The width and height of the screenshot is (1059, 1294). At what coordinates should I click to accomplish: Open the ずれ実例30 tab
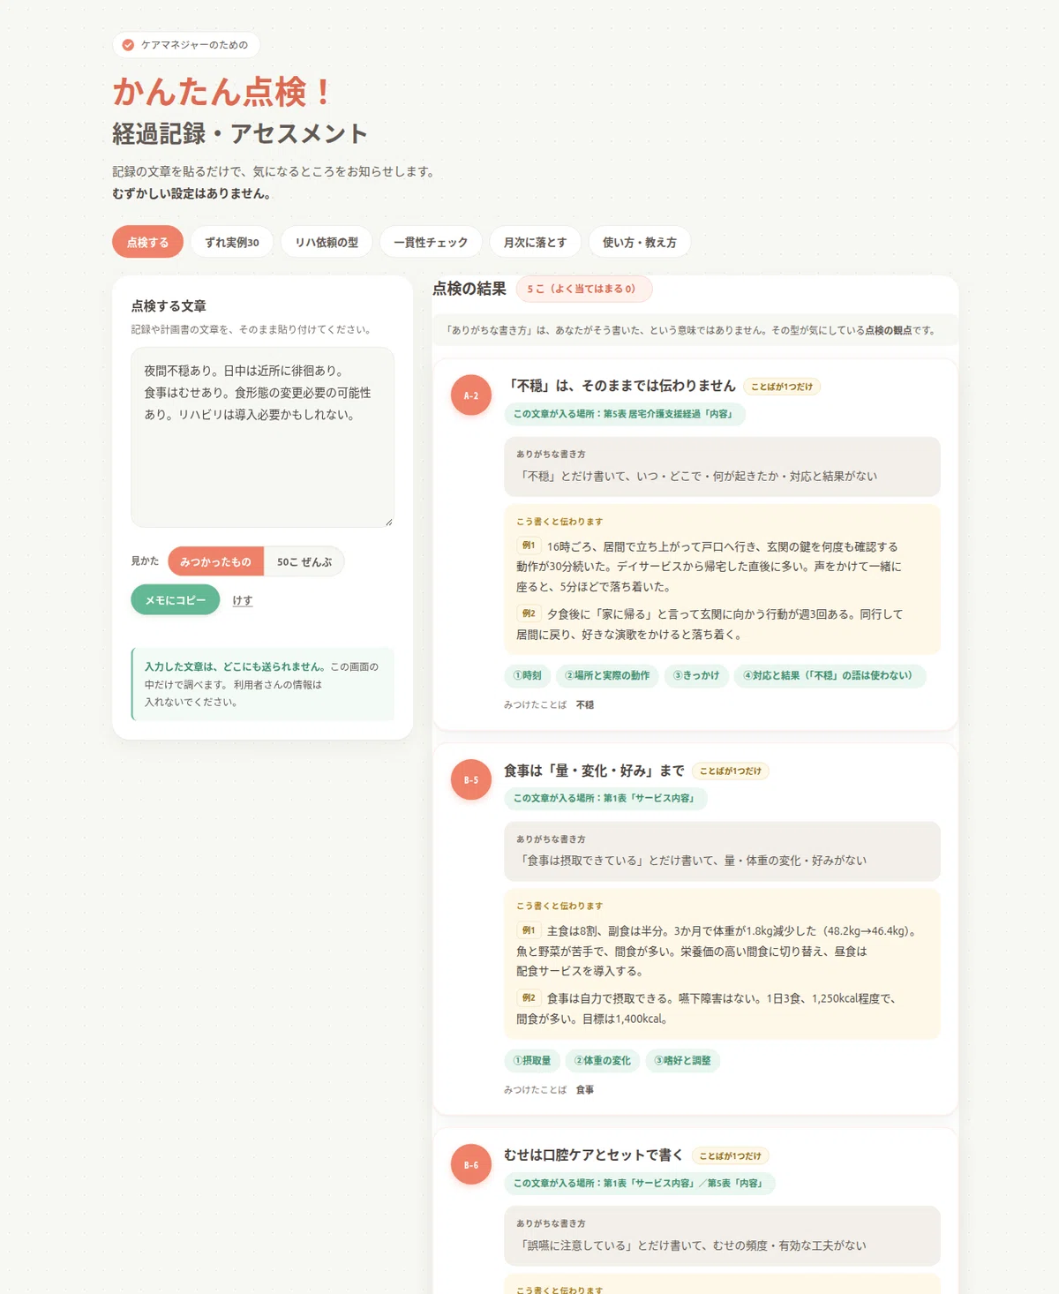click(x=232, y=242)
